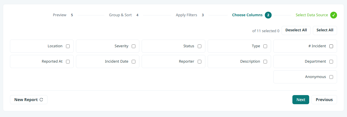Viewport: 347px width, 117px height.
Task: Proceed with the Next button
Action: (301, 100)
